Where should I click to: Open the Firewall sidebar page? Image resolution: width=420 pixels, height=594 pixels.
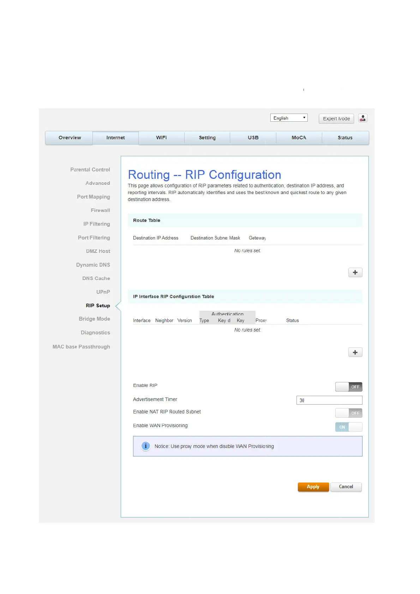point(100,211)
